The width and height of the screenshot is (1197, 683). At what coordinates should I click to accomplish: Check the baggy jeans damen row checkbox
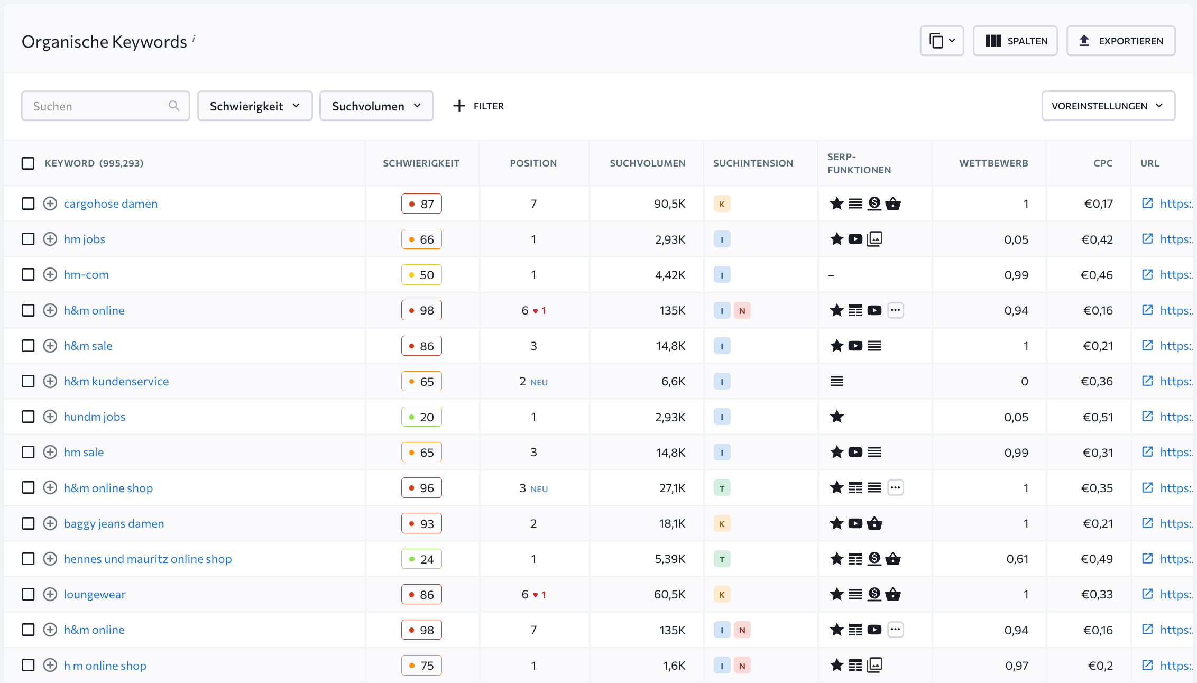pyautogui.click(x=28, y=523)
